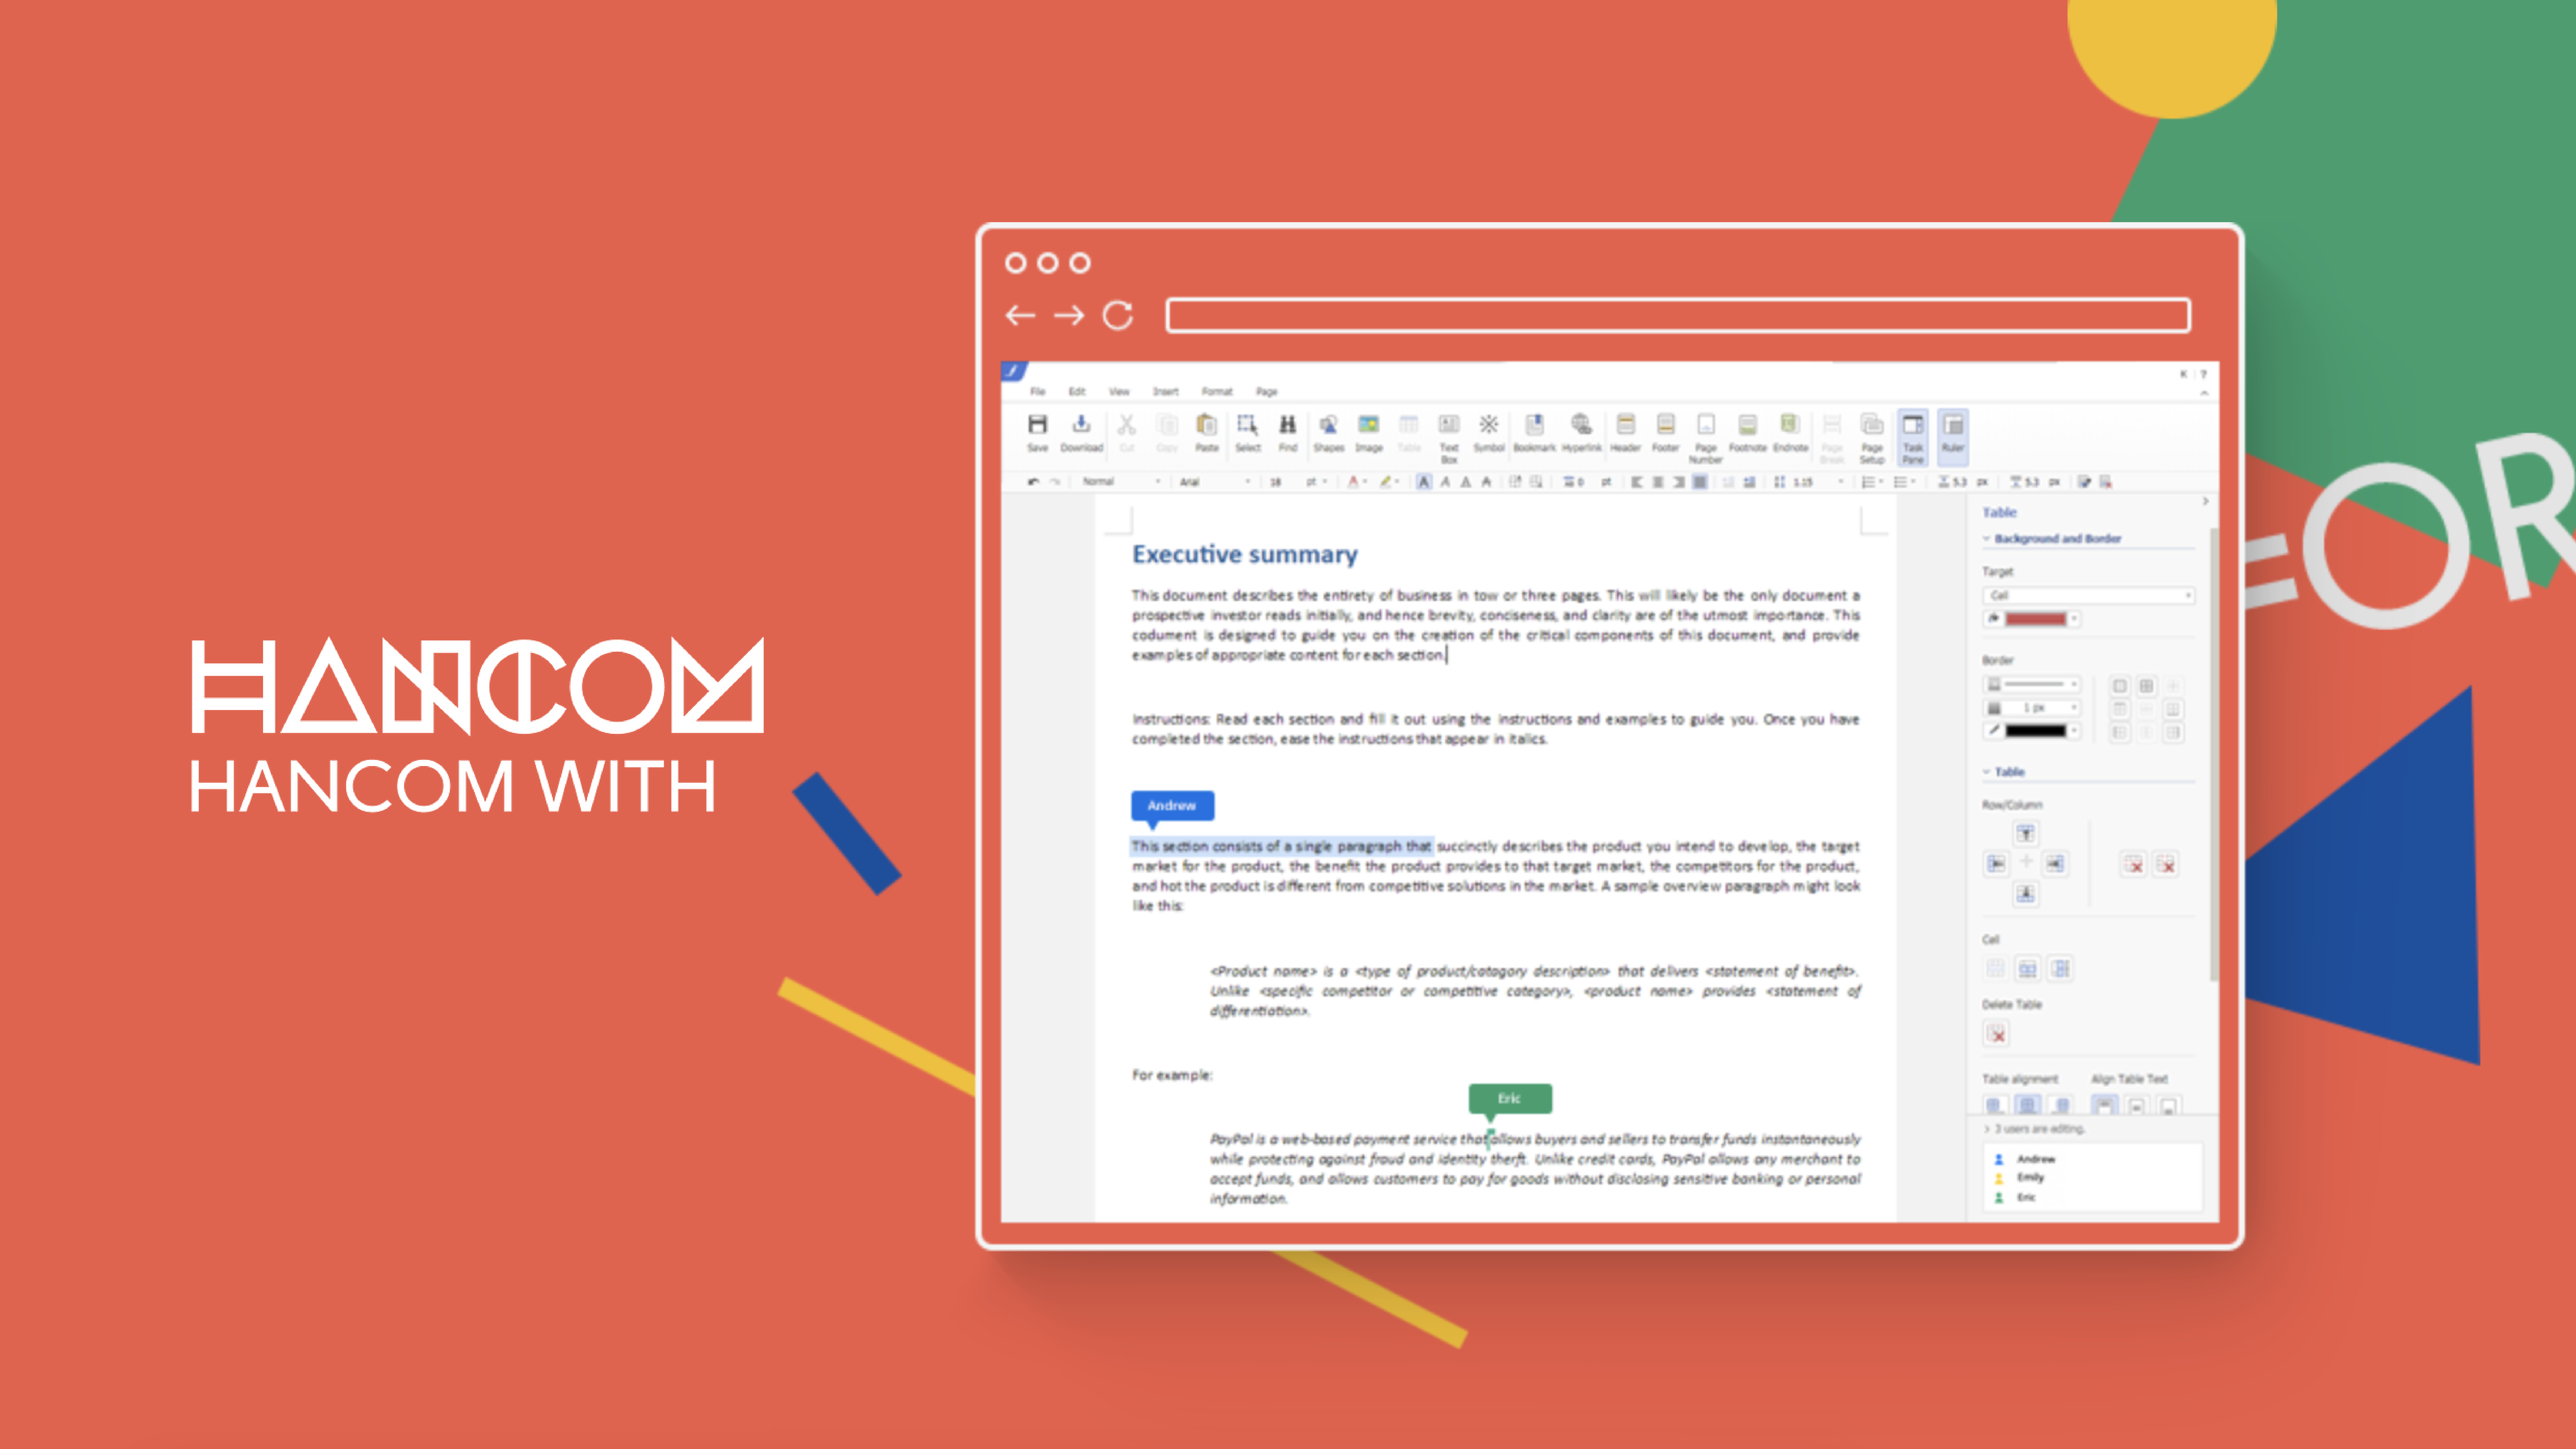The height and width of the screenshot is (1449, 2576).
Task: Toggle justify paragraph alignment
Action: pos(1700,482)
